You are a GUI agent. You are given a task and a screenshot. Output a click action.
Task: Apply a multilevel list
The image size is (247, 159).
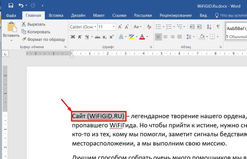click(180, 27)
